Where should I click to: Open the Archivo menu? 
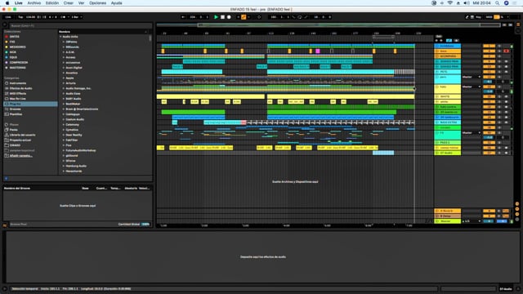pyautogui.click(x=34, y=3)
